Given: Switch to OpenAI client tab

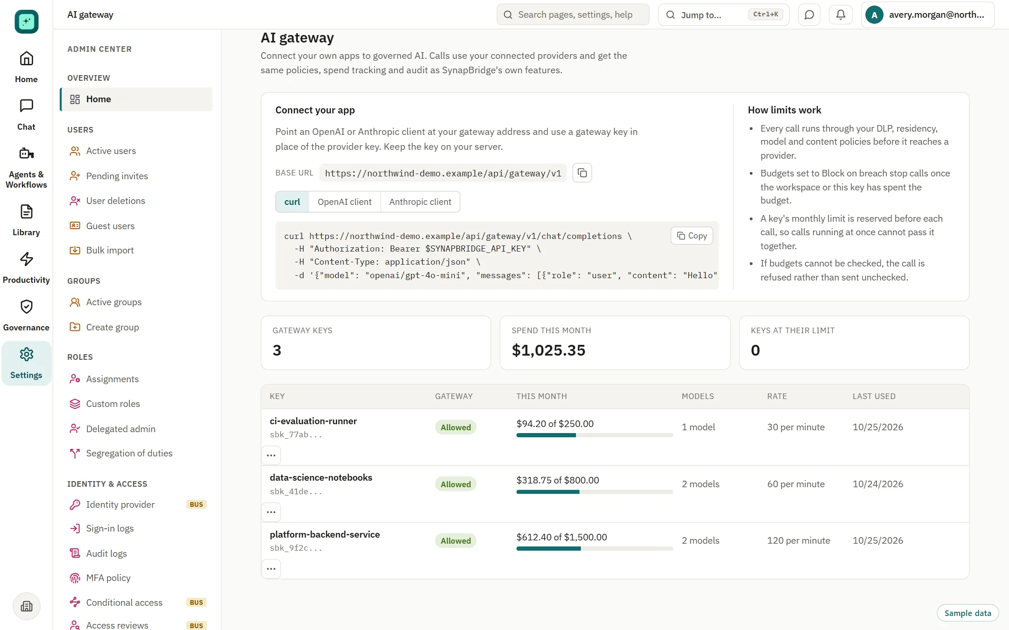Looking at the screenshot, I should 345,202.
